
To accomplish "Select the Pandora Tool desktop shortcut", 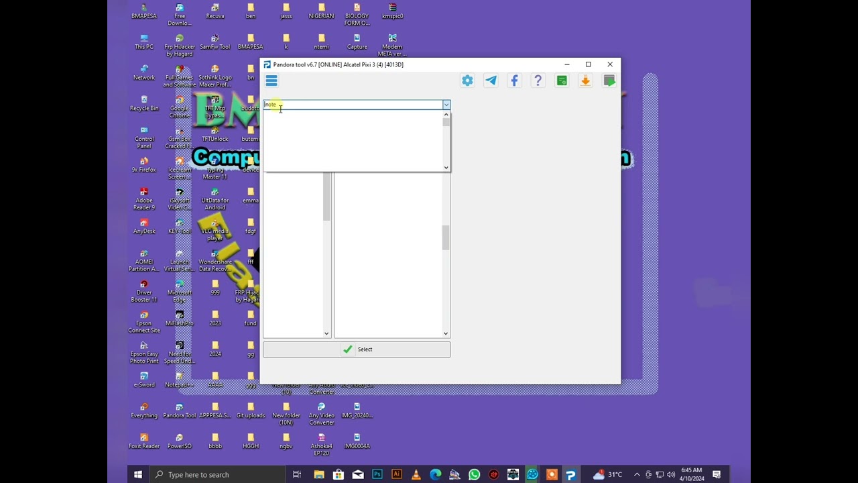I will tap(180, 411).
